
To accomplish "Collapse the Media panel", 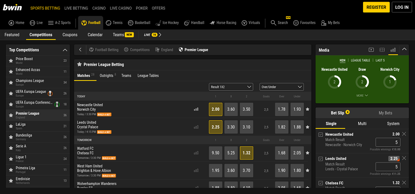I will pos(404,49).
